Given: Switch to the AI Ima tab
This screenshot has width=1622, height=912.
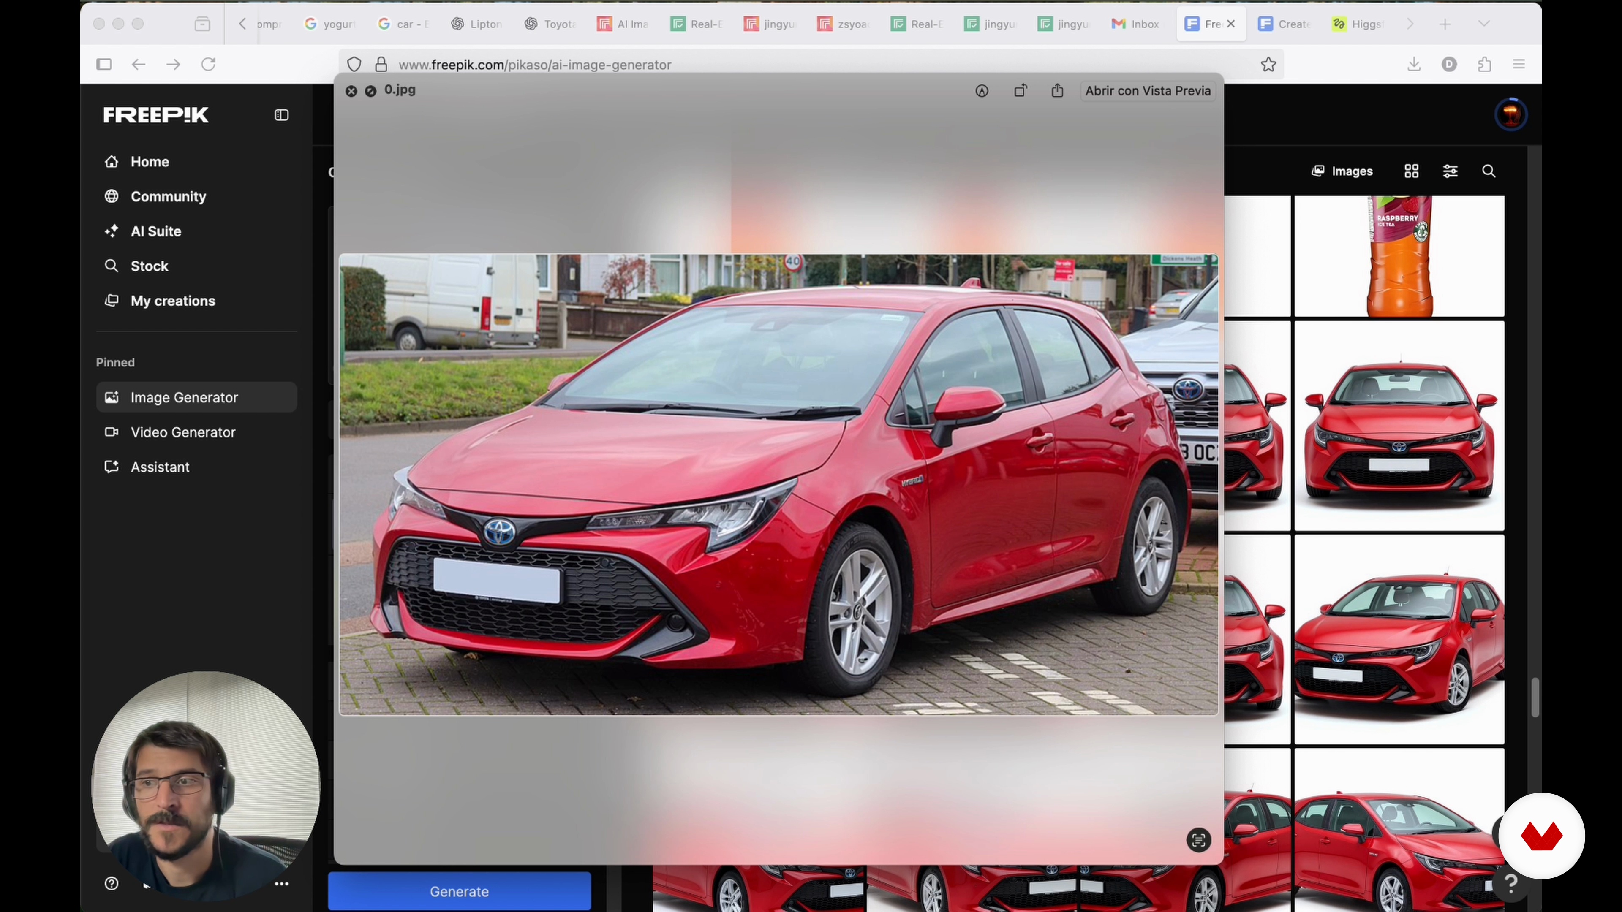Looking at the screenshot, I should pos(623,24).
